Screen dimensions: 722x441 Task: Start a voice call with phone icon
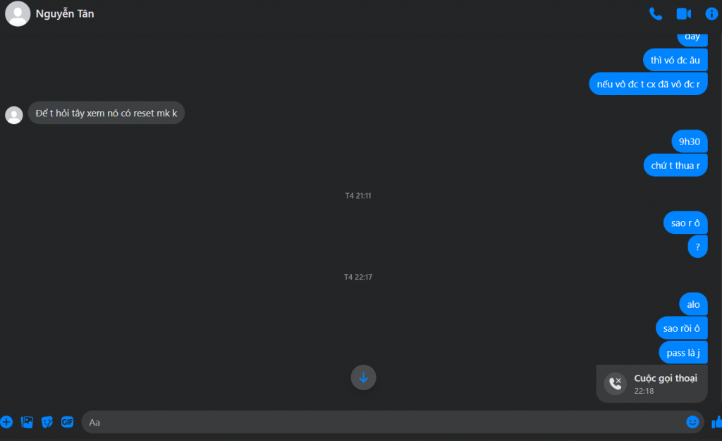pyautogui.click(x=655, y=14)
